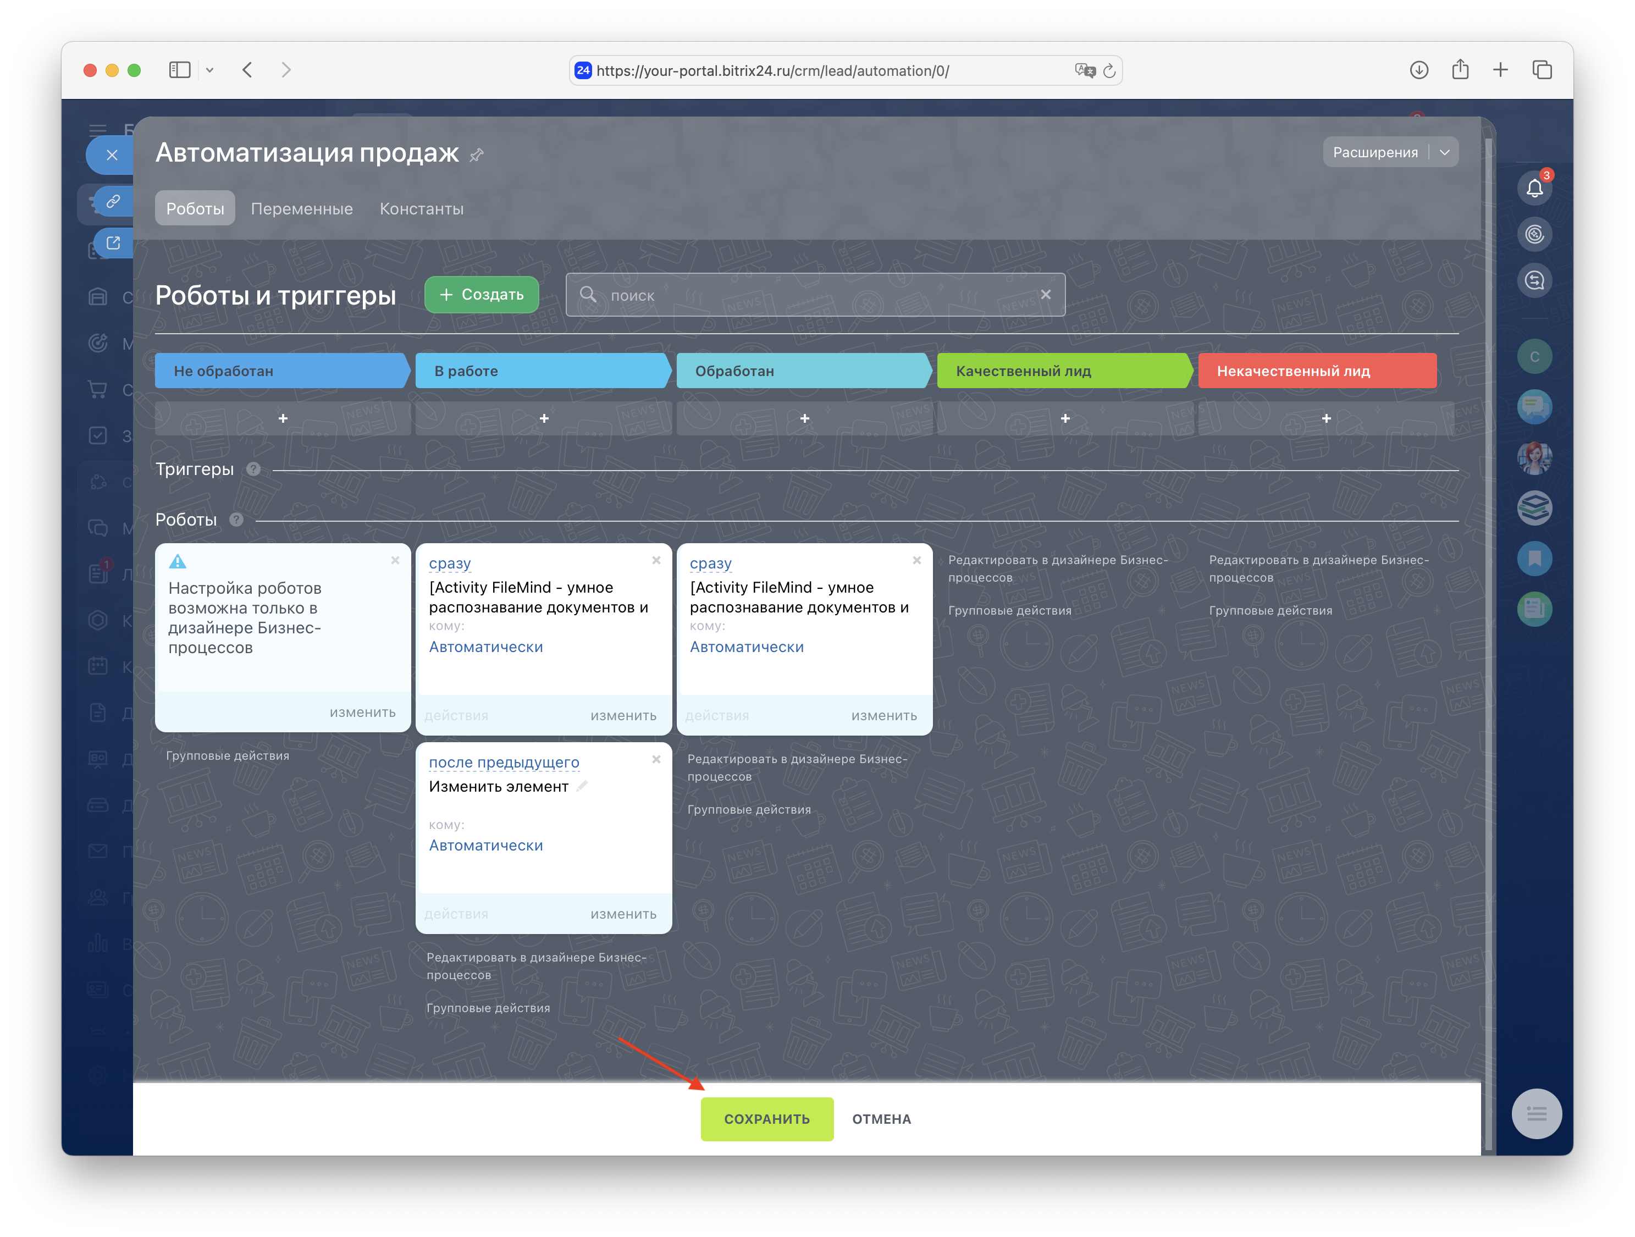Remove the Изменить элемент robot with X
The width and height of the screenshot is (1635, 1237).
(656, 759)
